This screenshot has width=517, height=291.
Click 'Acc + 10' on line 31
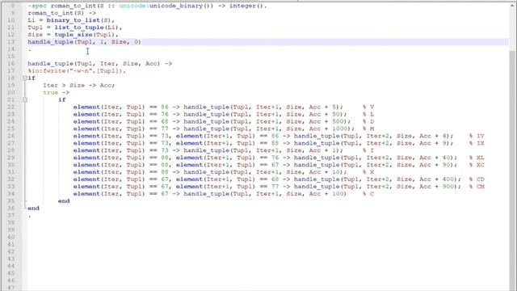tap(325, 172)
